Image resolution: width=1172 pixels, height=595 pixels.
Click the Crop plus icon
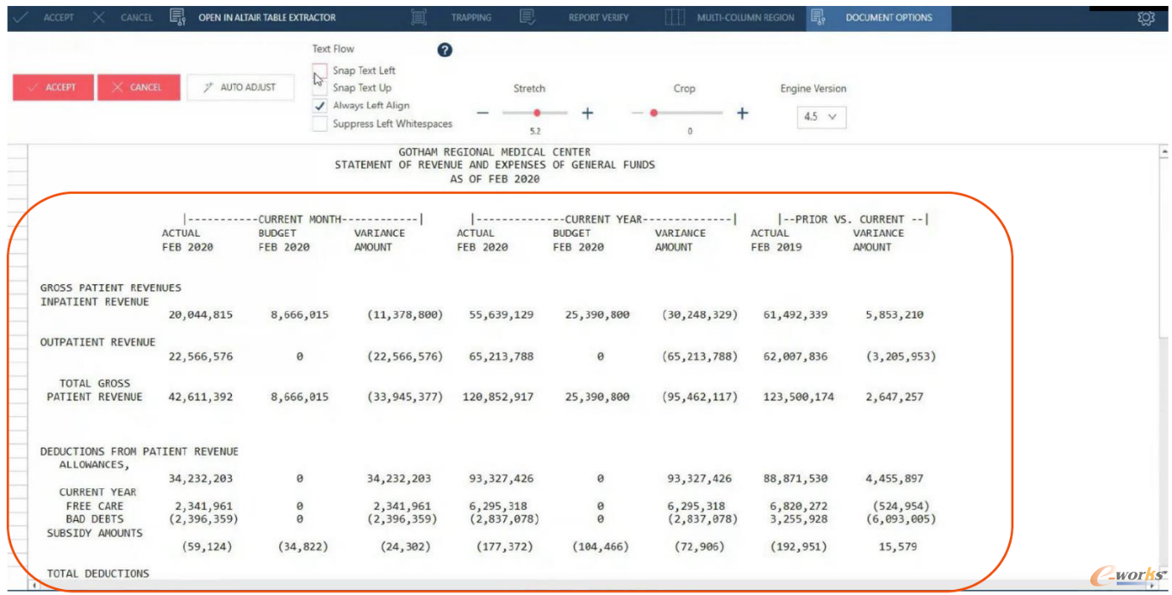coord(742,114)
